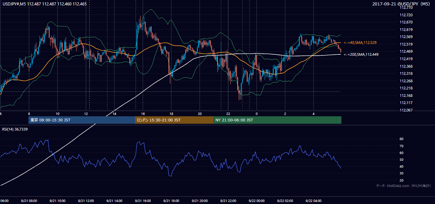Click the 112.569 price axis label
Viewport: 435px width, 204px height.
pos(406,37)
